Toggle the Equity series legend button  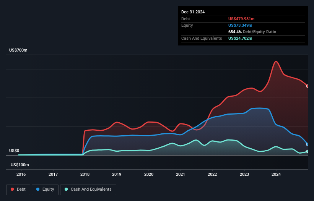pos(45,190)
